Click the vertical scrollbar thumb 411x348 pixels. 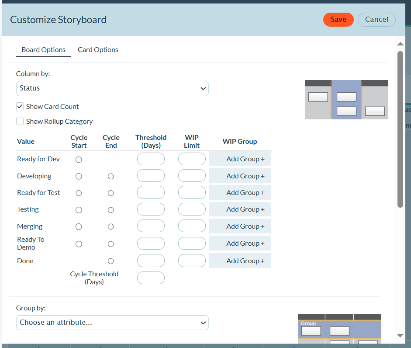400,129
